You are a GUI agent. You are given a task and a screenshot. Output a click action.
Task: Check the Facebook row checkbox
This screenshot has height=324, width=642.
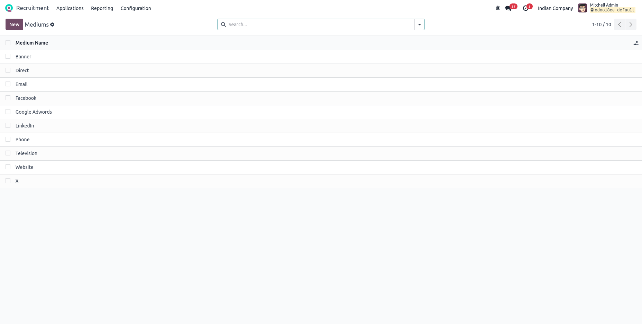8,98
